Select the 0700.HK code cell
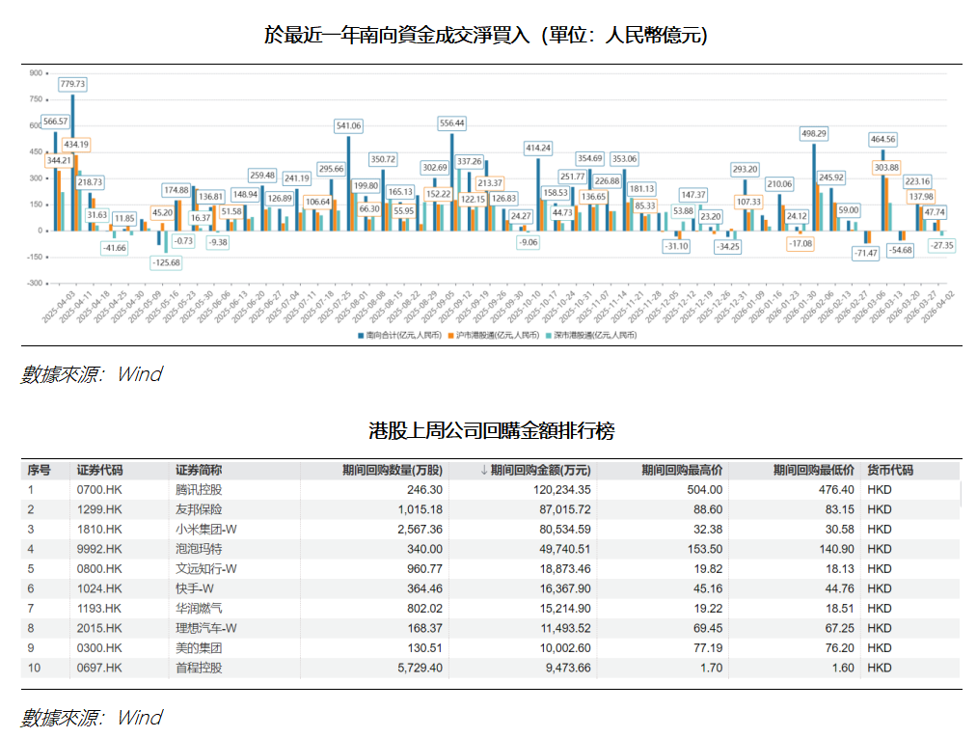Image resolution: width=977 pixels, height=738 pixels. pyautogui.click(x=99, y=490)
